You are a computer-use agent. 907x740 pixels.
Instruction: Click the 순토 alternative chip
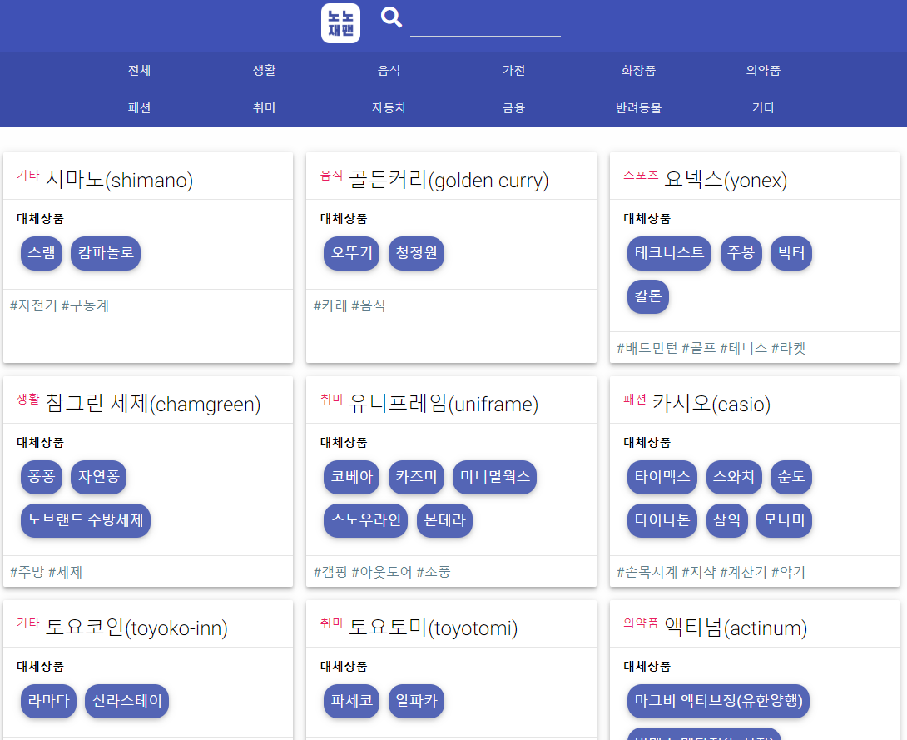(791, 477)
